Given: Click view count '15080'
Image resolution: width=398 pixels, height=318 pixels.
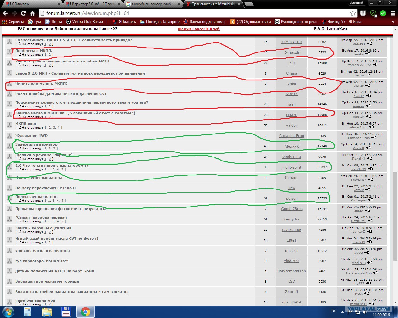Looking at the screenshot, I should click(322, 63).
